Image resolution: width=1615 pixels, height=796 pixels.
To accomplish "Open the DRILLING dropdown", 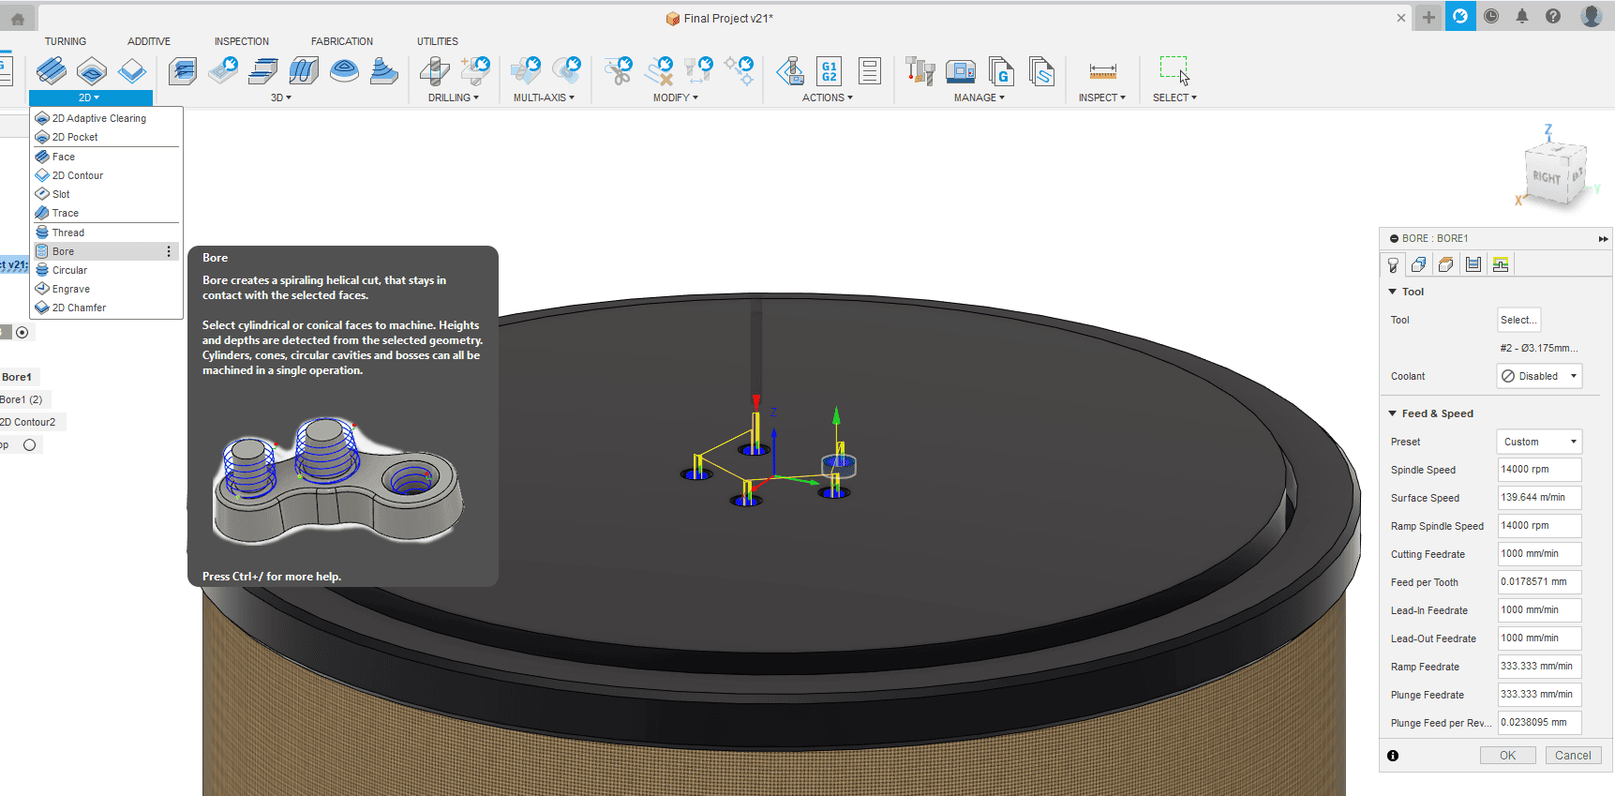I will (454, 98).
